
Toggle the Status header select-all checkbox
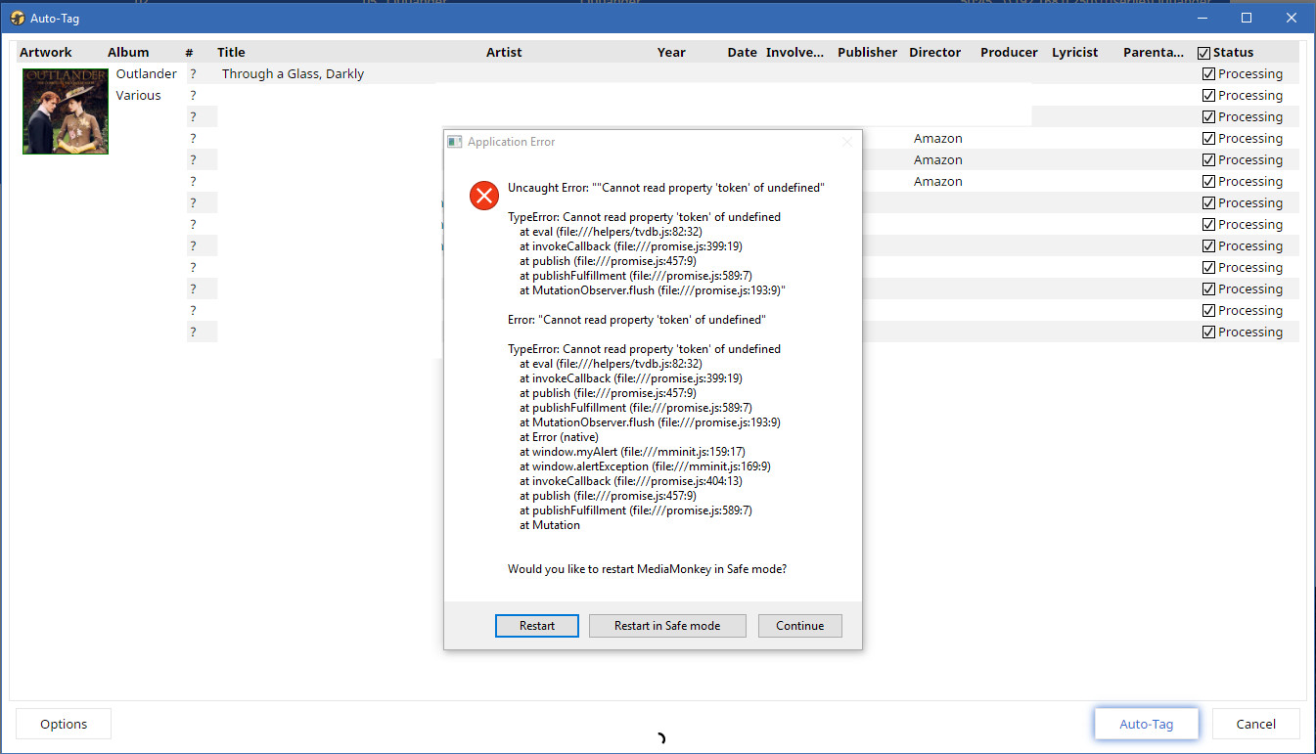point(1204,53)
